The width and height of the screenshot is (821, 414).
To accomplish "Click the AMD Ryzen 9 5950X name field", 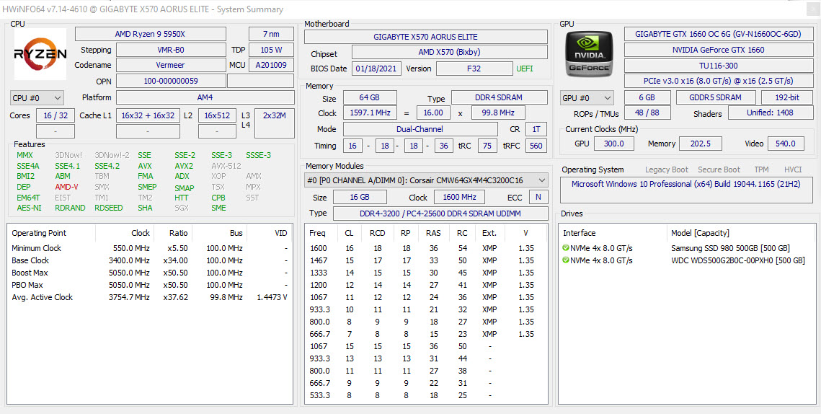I will click(150, 34).
